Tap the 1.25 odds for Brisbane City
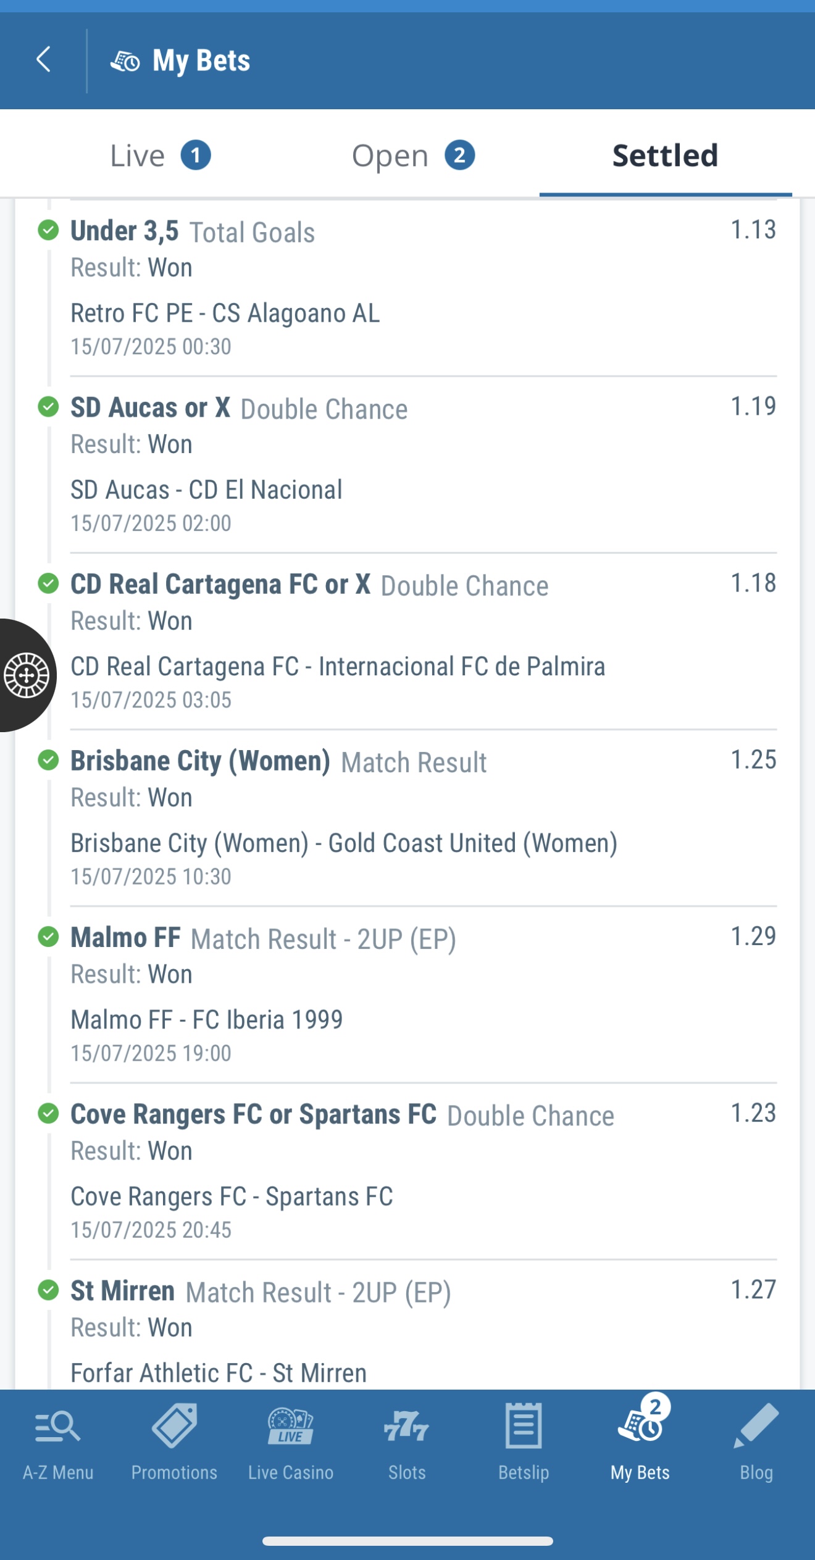The height and width of the screenshot is (1560, 815). 753,760
